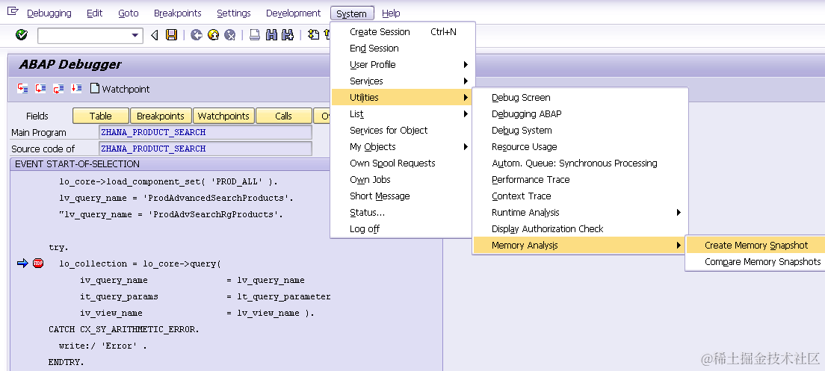Click the Watchpoint create button
The height and width of the screenshot is (371, 825).
coord(120,89)
